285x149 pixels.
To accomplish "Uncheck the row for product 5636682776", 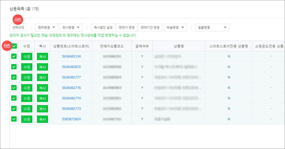I will point(14,88).
